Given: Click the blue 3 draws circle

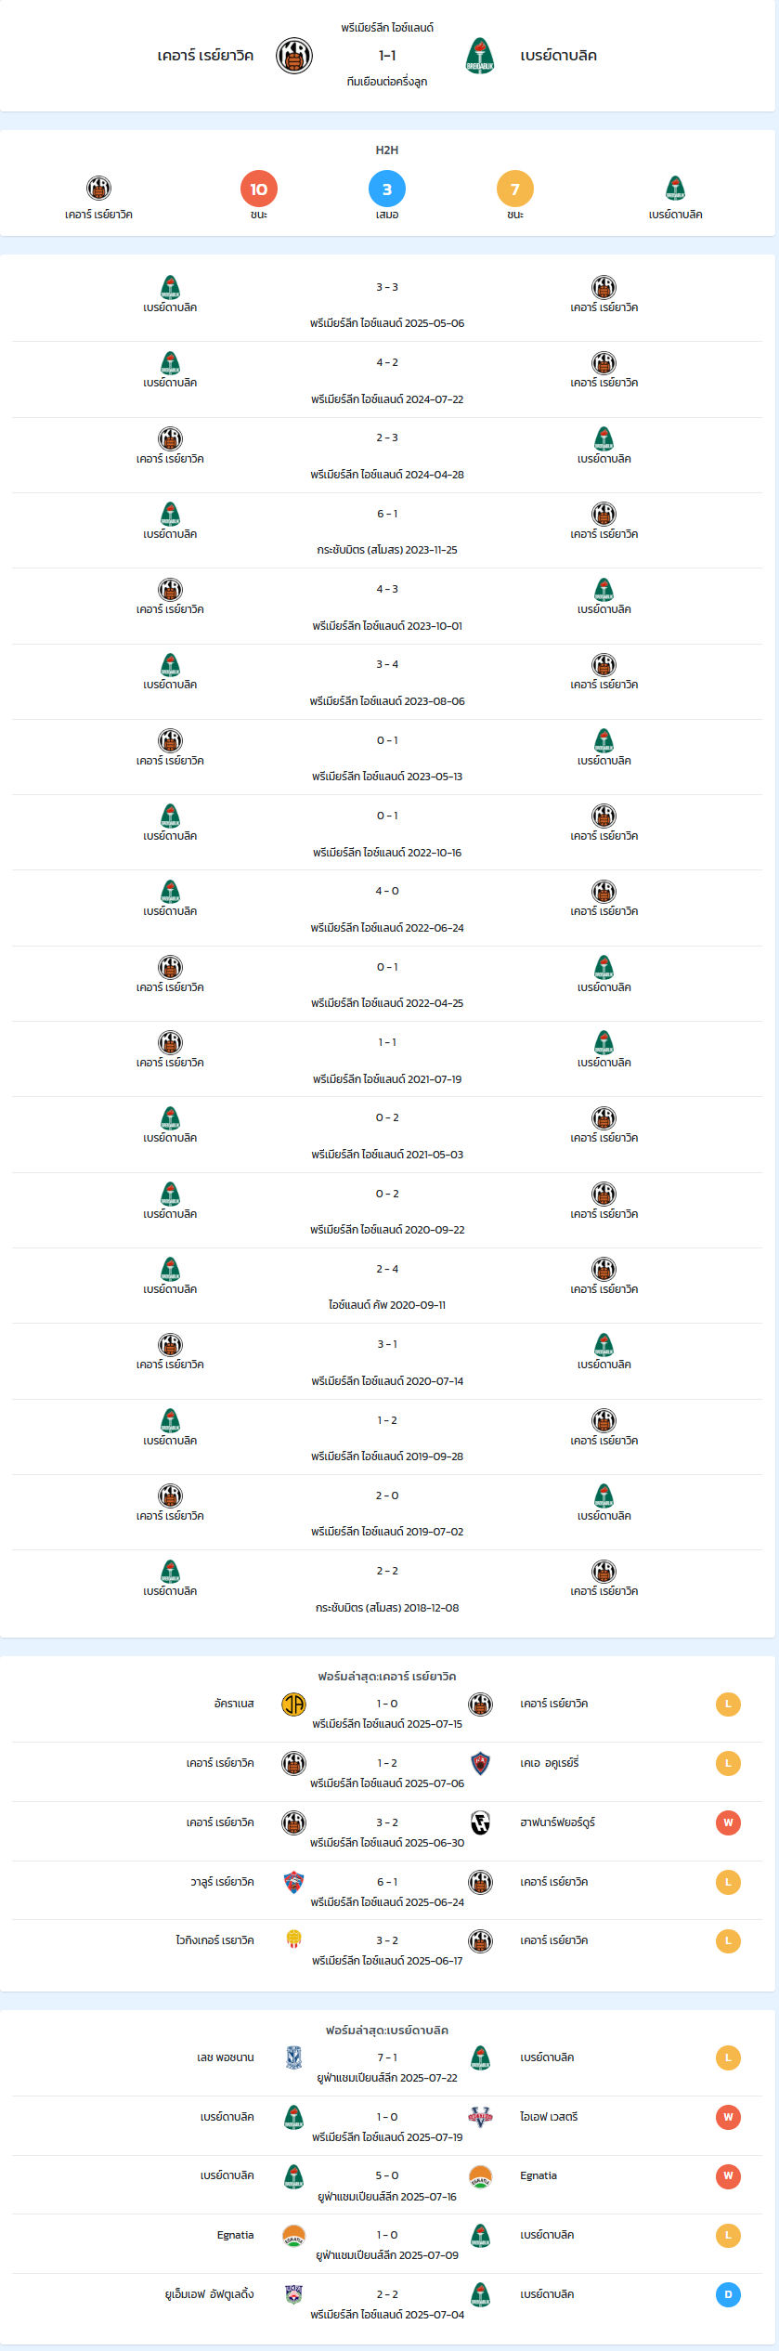Looking at the screenshot, I should [387, 189].
